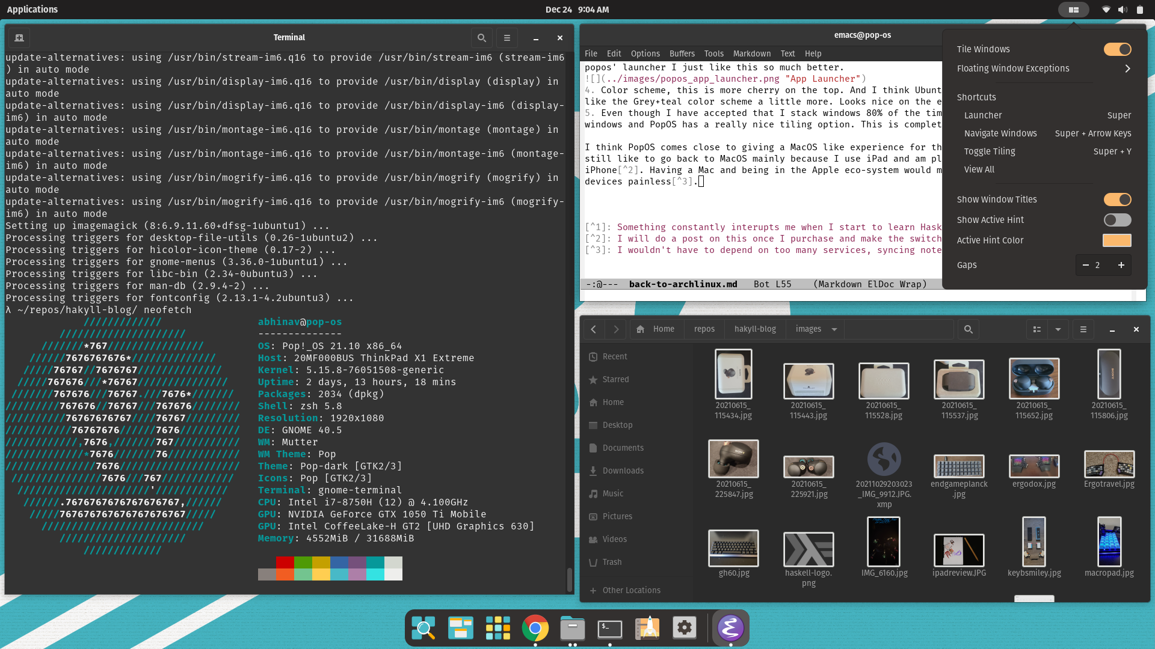
Task: Click the terminal search icon
Action: click(x=481, y=37)
